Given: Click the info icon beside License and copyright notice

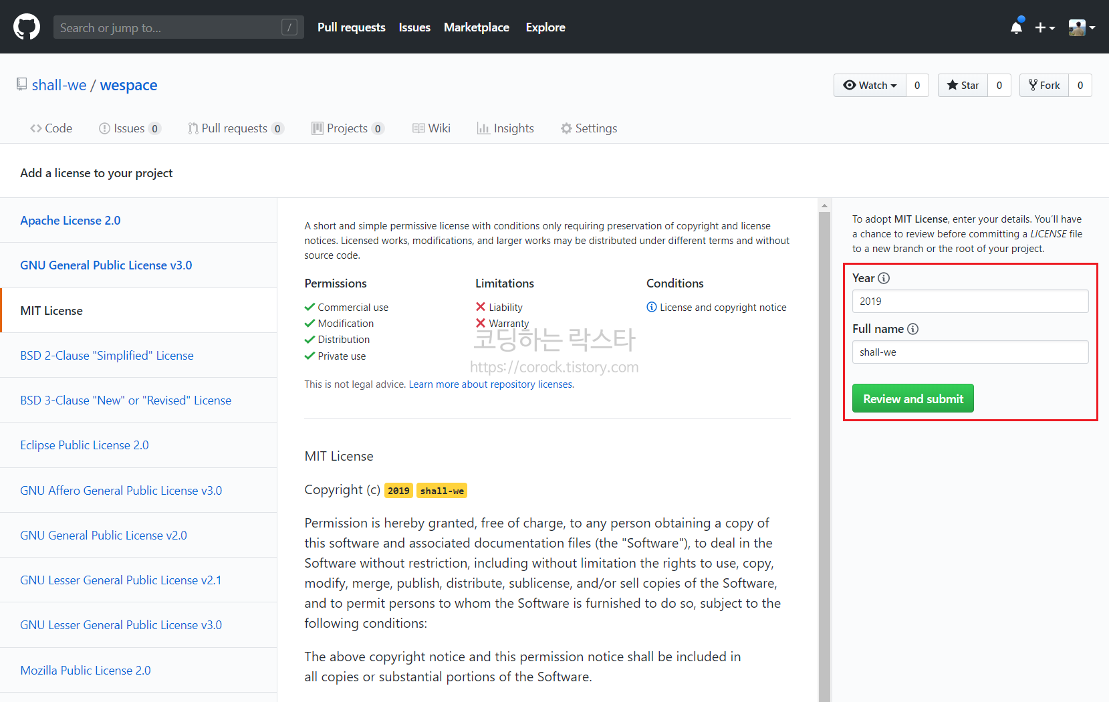Looking at the screenshot, I should [652, 307].
